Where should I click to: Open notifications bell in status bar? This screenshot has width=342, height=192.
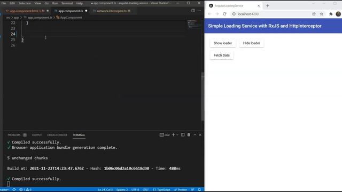click(199, 190)
